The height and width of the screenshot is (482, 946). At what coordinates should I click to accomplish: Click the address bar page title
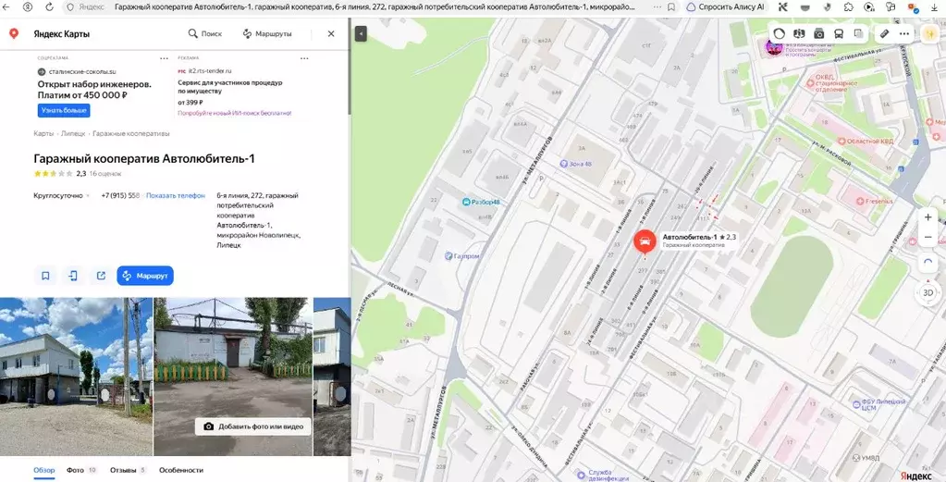375,7
